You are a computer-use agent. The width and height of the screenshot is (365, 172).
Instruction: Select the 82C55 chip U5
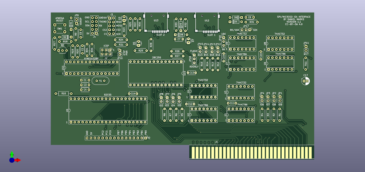[x=108, y=110]
